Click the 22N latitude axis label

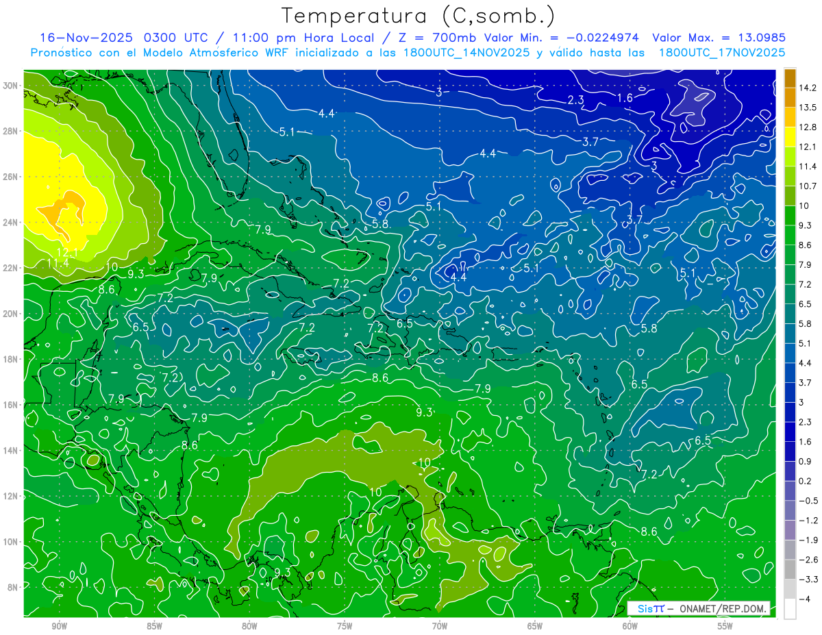pos(10,268)
